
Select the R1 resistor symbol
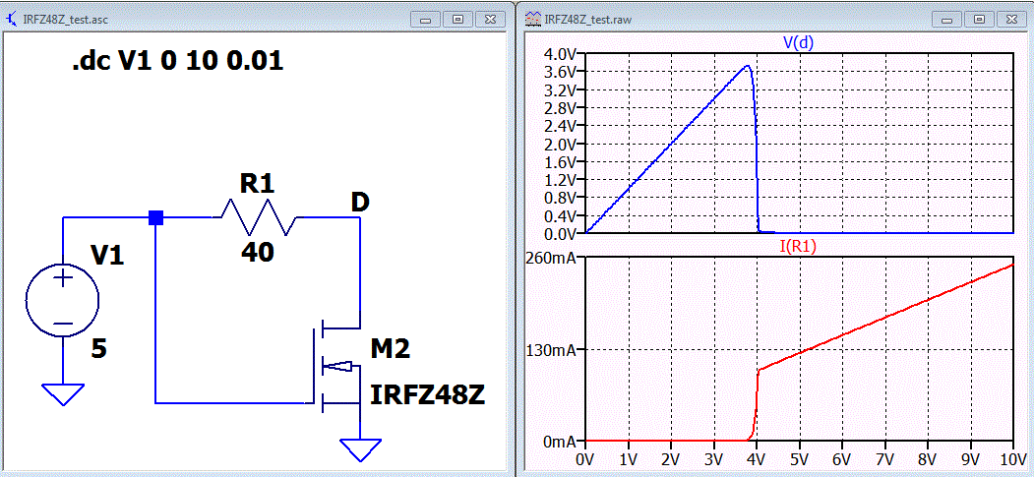click(258, 216)
